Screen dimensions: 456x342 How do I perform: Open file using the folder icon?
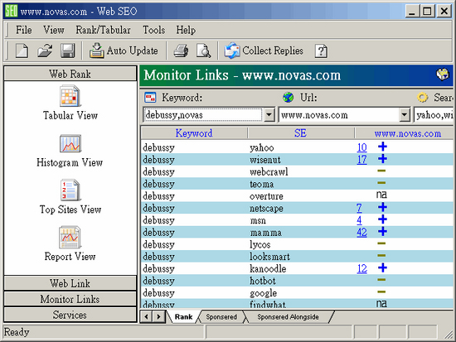point(45,51)
